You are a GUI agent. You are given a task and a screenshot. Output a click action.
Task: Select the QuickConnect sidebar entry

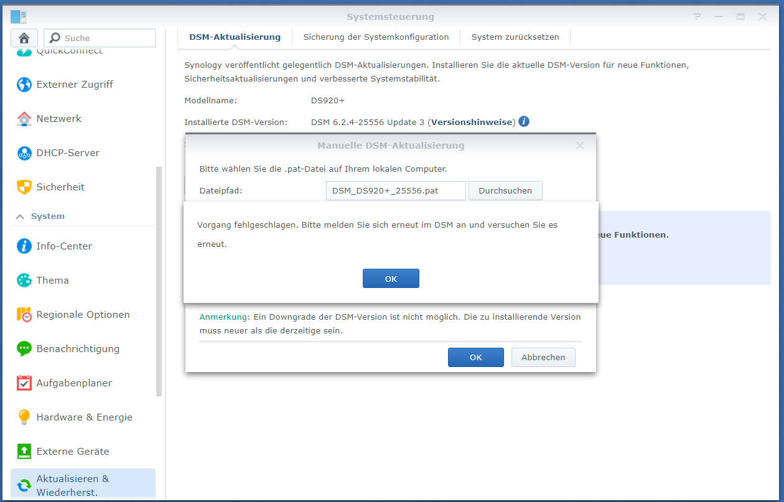pos(83,52)
